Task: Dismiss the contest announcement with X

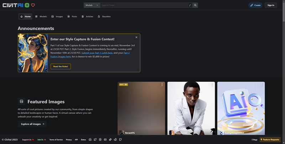Action: click(136, 37)
